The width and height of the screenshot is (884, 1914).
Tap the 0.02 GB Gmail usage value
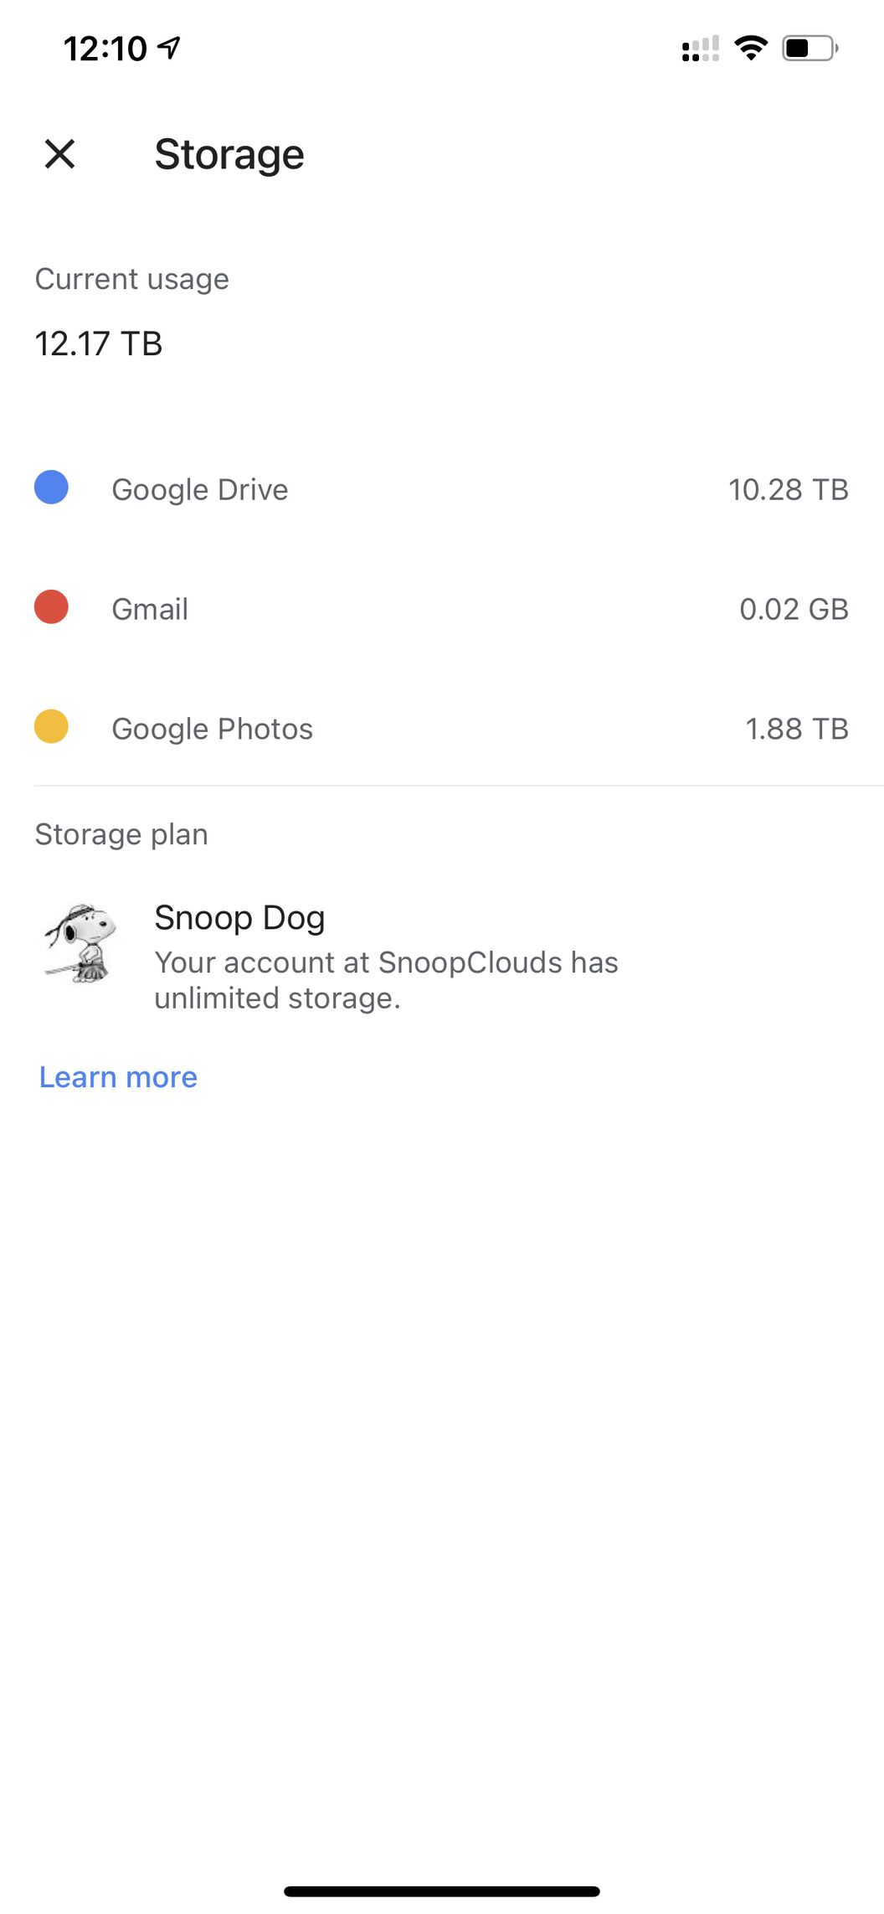794,610
